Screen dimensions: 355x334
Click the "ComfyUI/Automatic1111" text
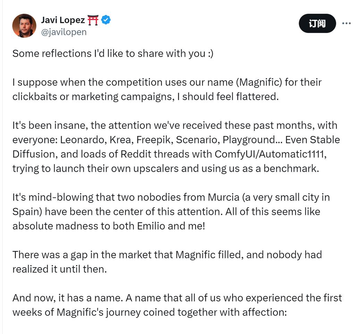coord(271,154)
